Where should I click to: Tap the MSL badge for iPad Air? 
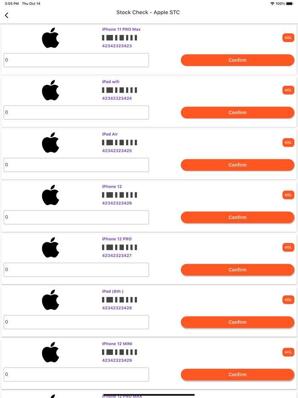tap(288, 142)
